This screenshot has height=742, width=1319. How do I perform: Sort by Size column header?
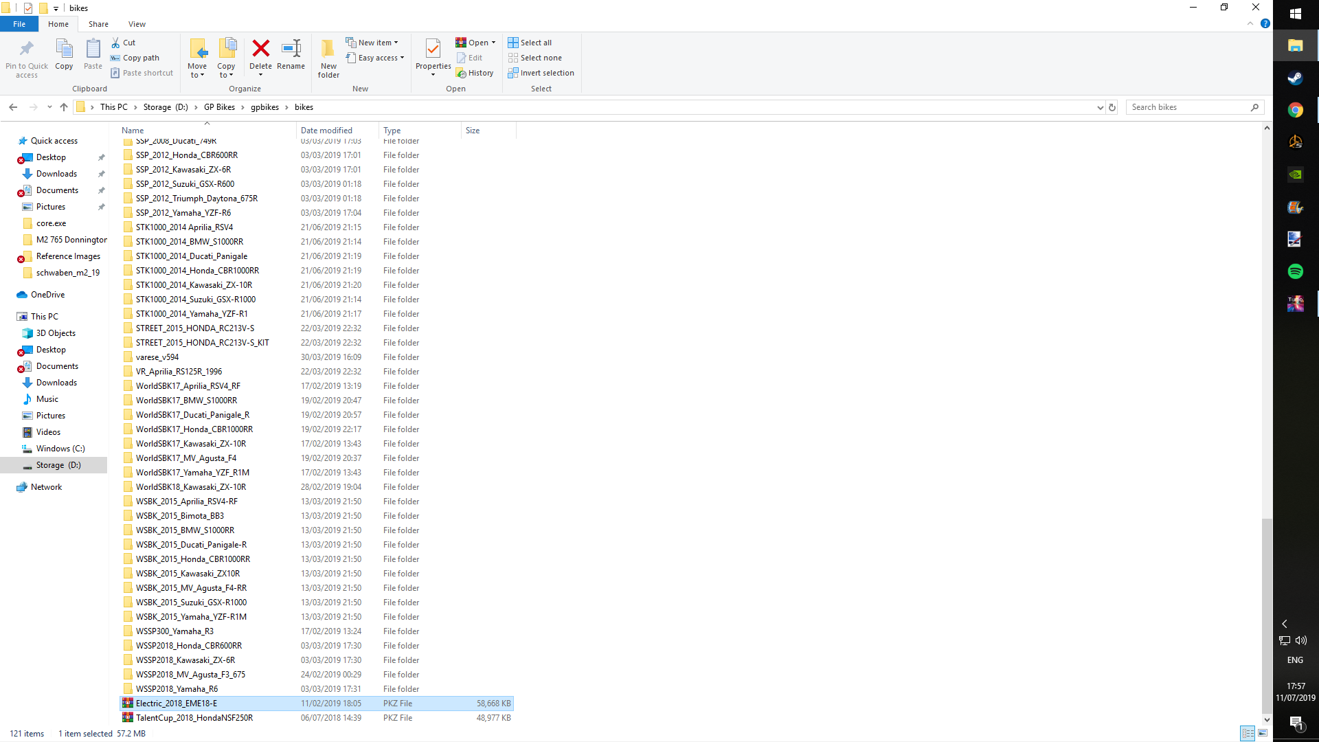pos(488,131)
